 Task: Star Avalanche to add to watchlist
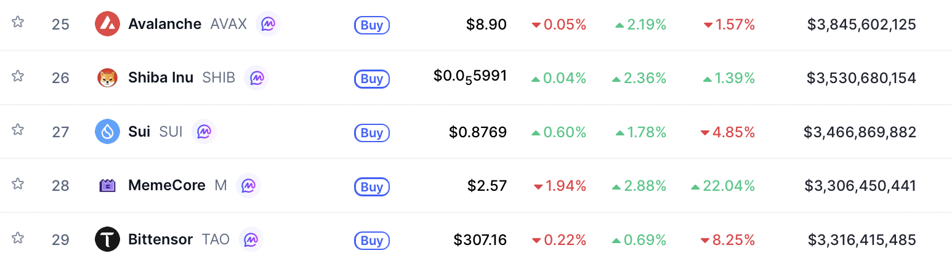[18, 22]
